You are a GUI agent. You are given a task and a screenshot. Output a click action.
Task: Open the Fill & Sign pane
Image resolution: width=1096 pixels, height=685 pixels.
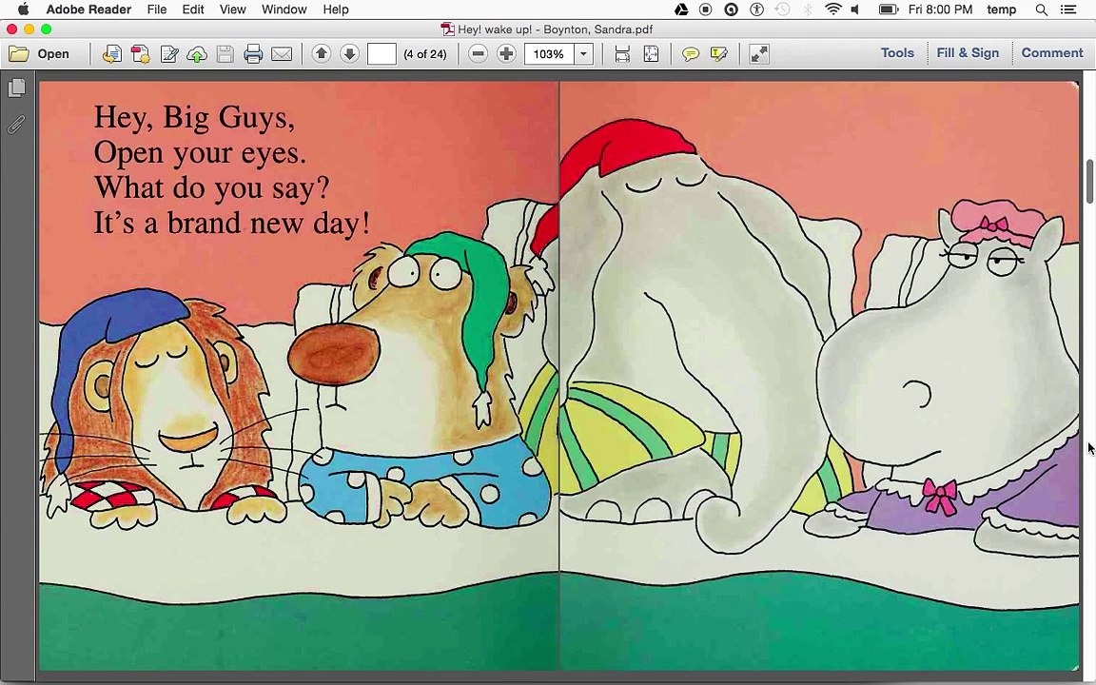[x=968, y=53]
